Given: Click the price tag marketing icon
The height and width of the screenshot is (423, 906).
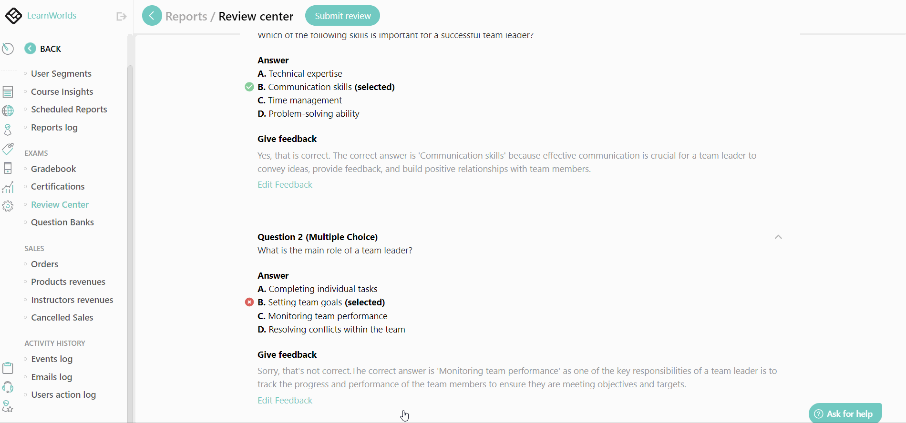Looking at the screenshot, I should click(8, 149).
